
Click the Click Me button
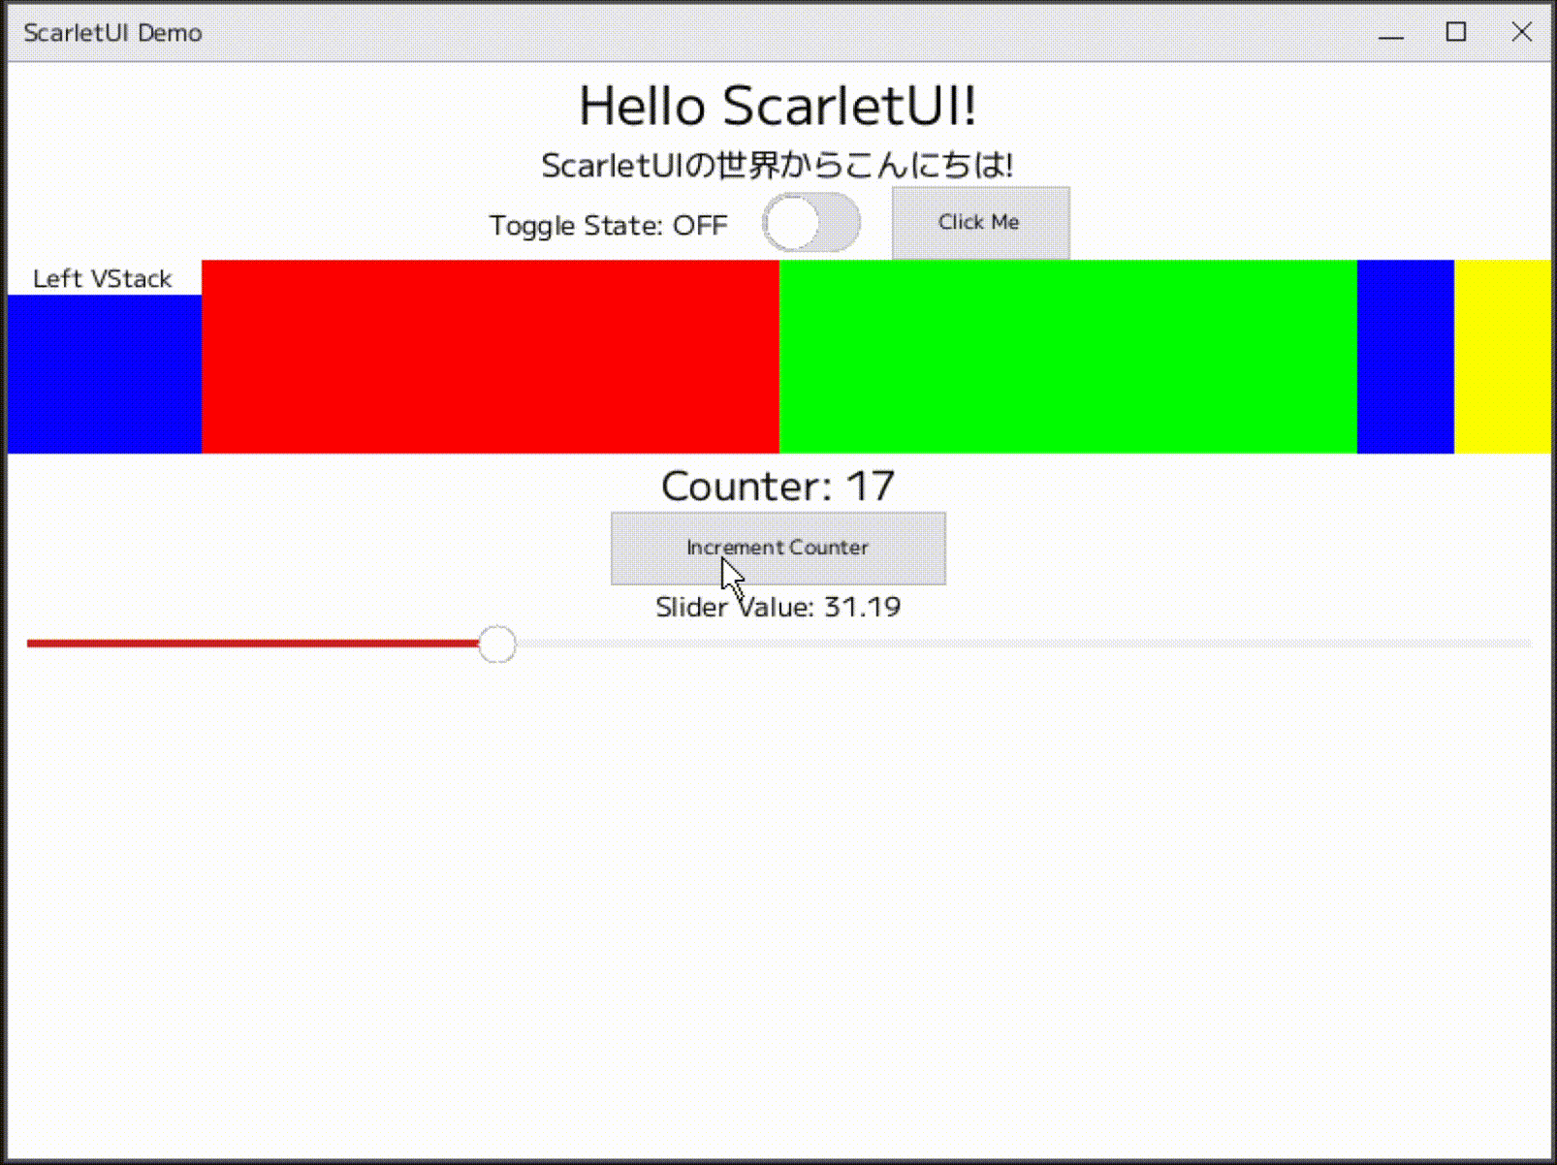click(980, 223)
